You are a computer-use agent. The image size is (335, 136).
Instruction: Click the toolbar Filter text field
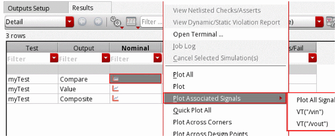click(152, 22)
